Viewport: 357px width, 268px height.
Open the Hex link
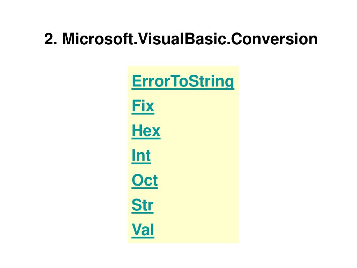pos(146,131)
